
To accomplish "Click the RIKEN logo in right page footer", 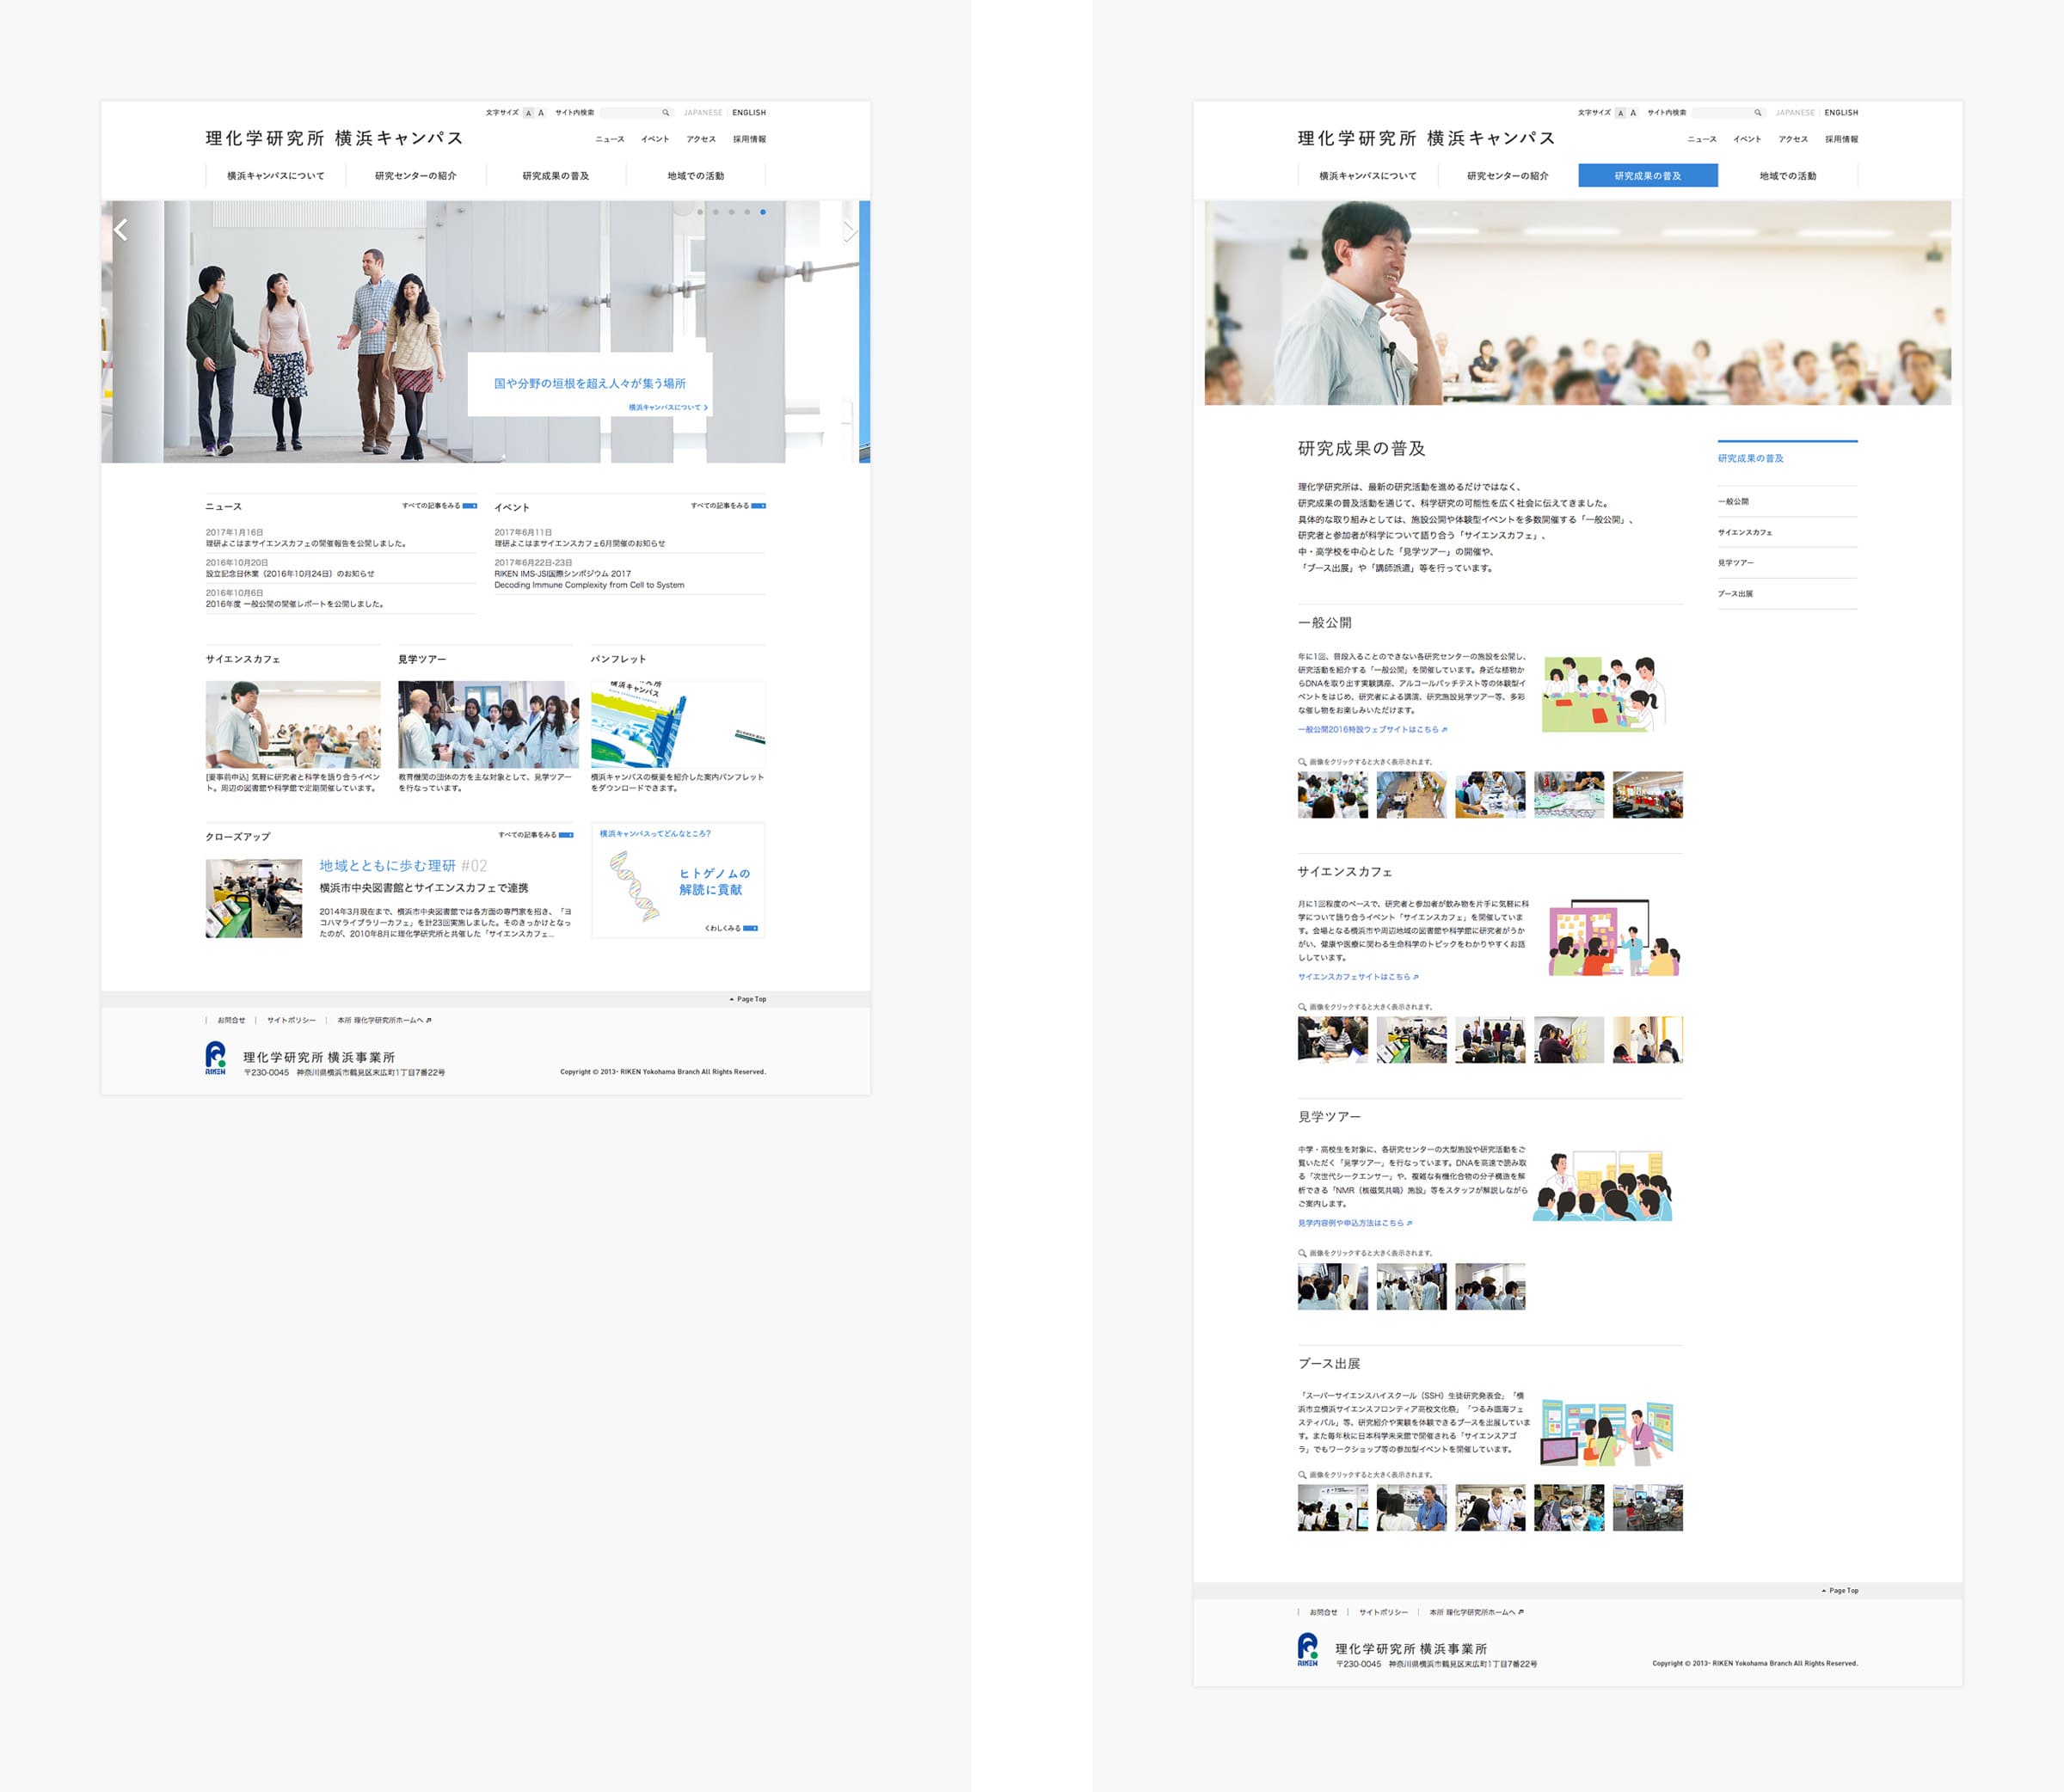I will tap(1307, 1650).
